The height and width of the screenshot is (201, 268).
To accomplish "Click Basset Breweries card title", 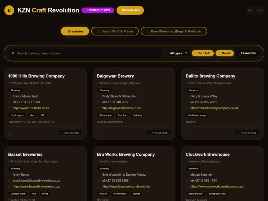I will [25, 154].
